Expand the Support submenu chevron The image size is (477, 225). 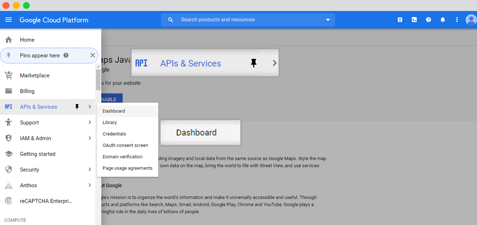[x=90, y=123]
